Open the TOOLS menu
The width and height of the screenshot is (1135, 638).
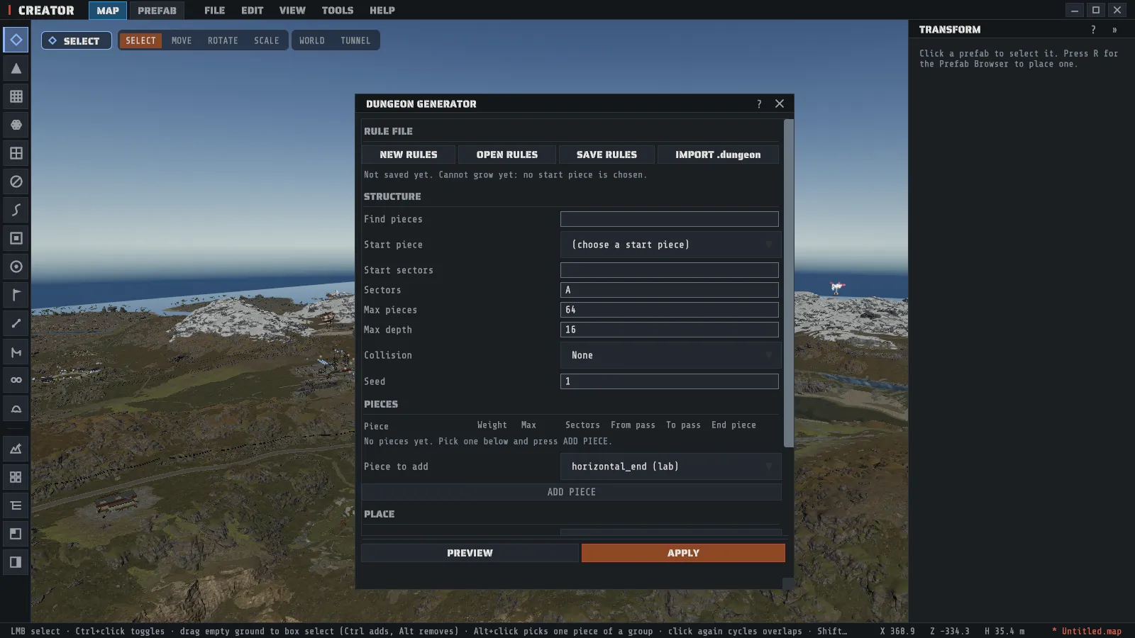coord(338,10)
